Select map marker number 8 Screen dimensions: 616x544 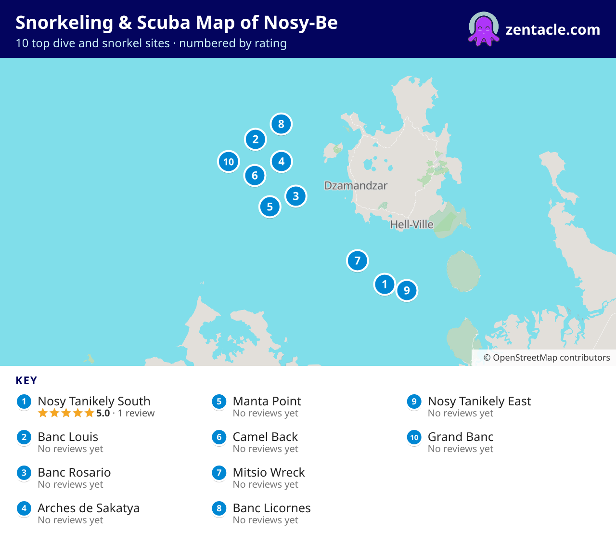(x=282, y=124)
